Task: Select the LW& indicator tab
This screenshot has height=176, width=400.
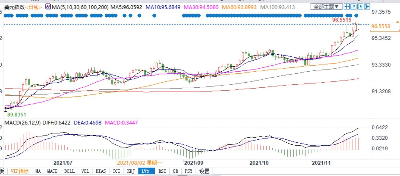Action: coord(146,171)
